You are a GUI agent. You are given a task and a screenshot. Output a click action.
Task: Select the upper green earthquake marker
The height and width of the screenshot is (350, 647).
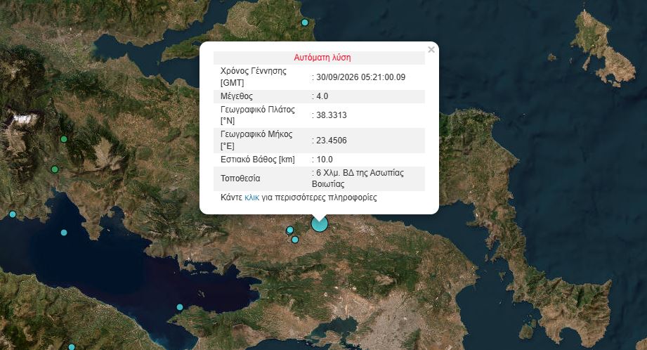coord(63,139)
